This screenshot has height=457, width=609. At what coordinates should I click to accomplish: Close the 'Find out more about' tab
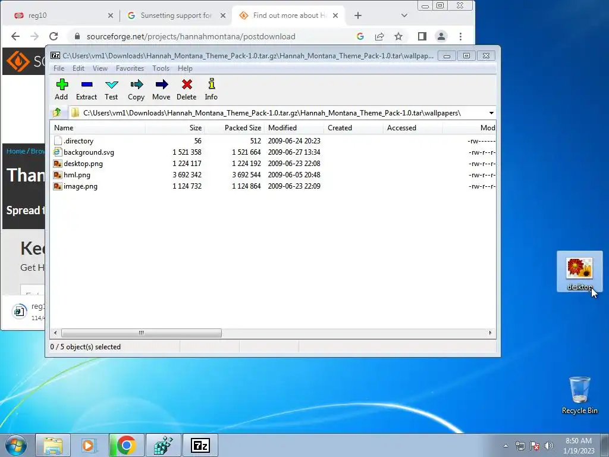pos(335,15)
